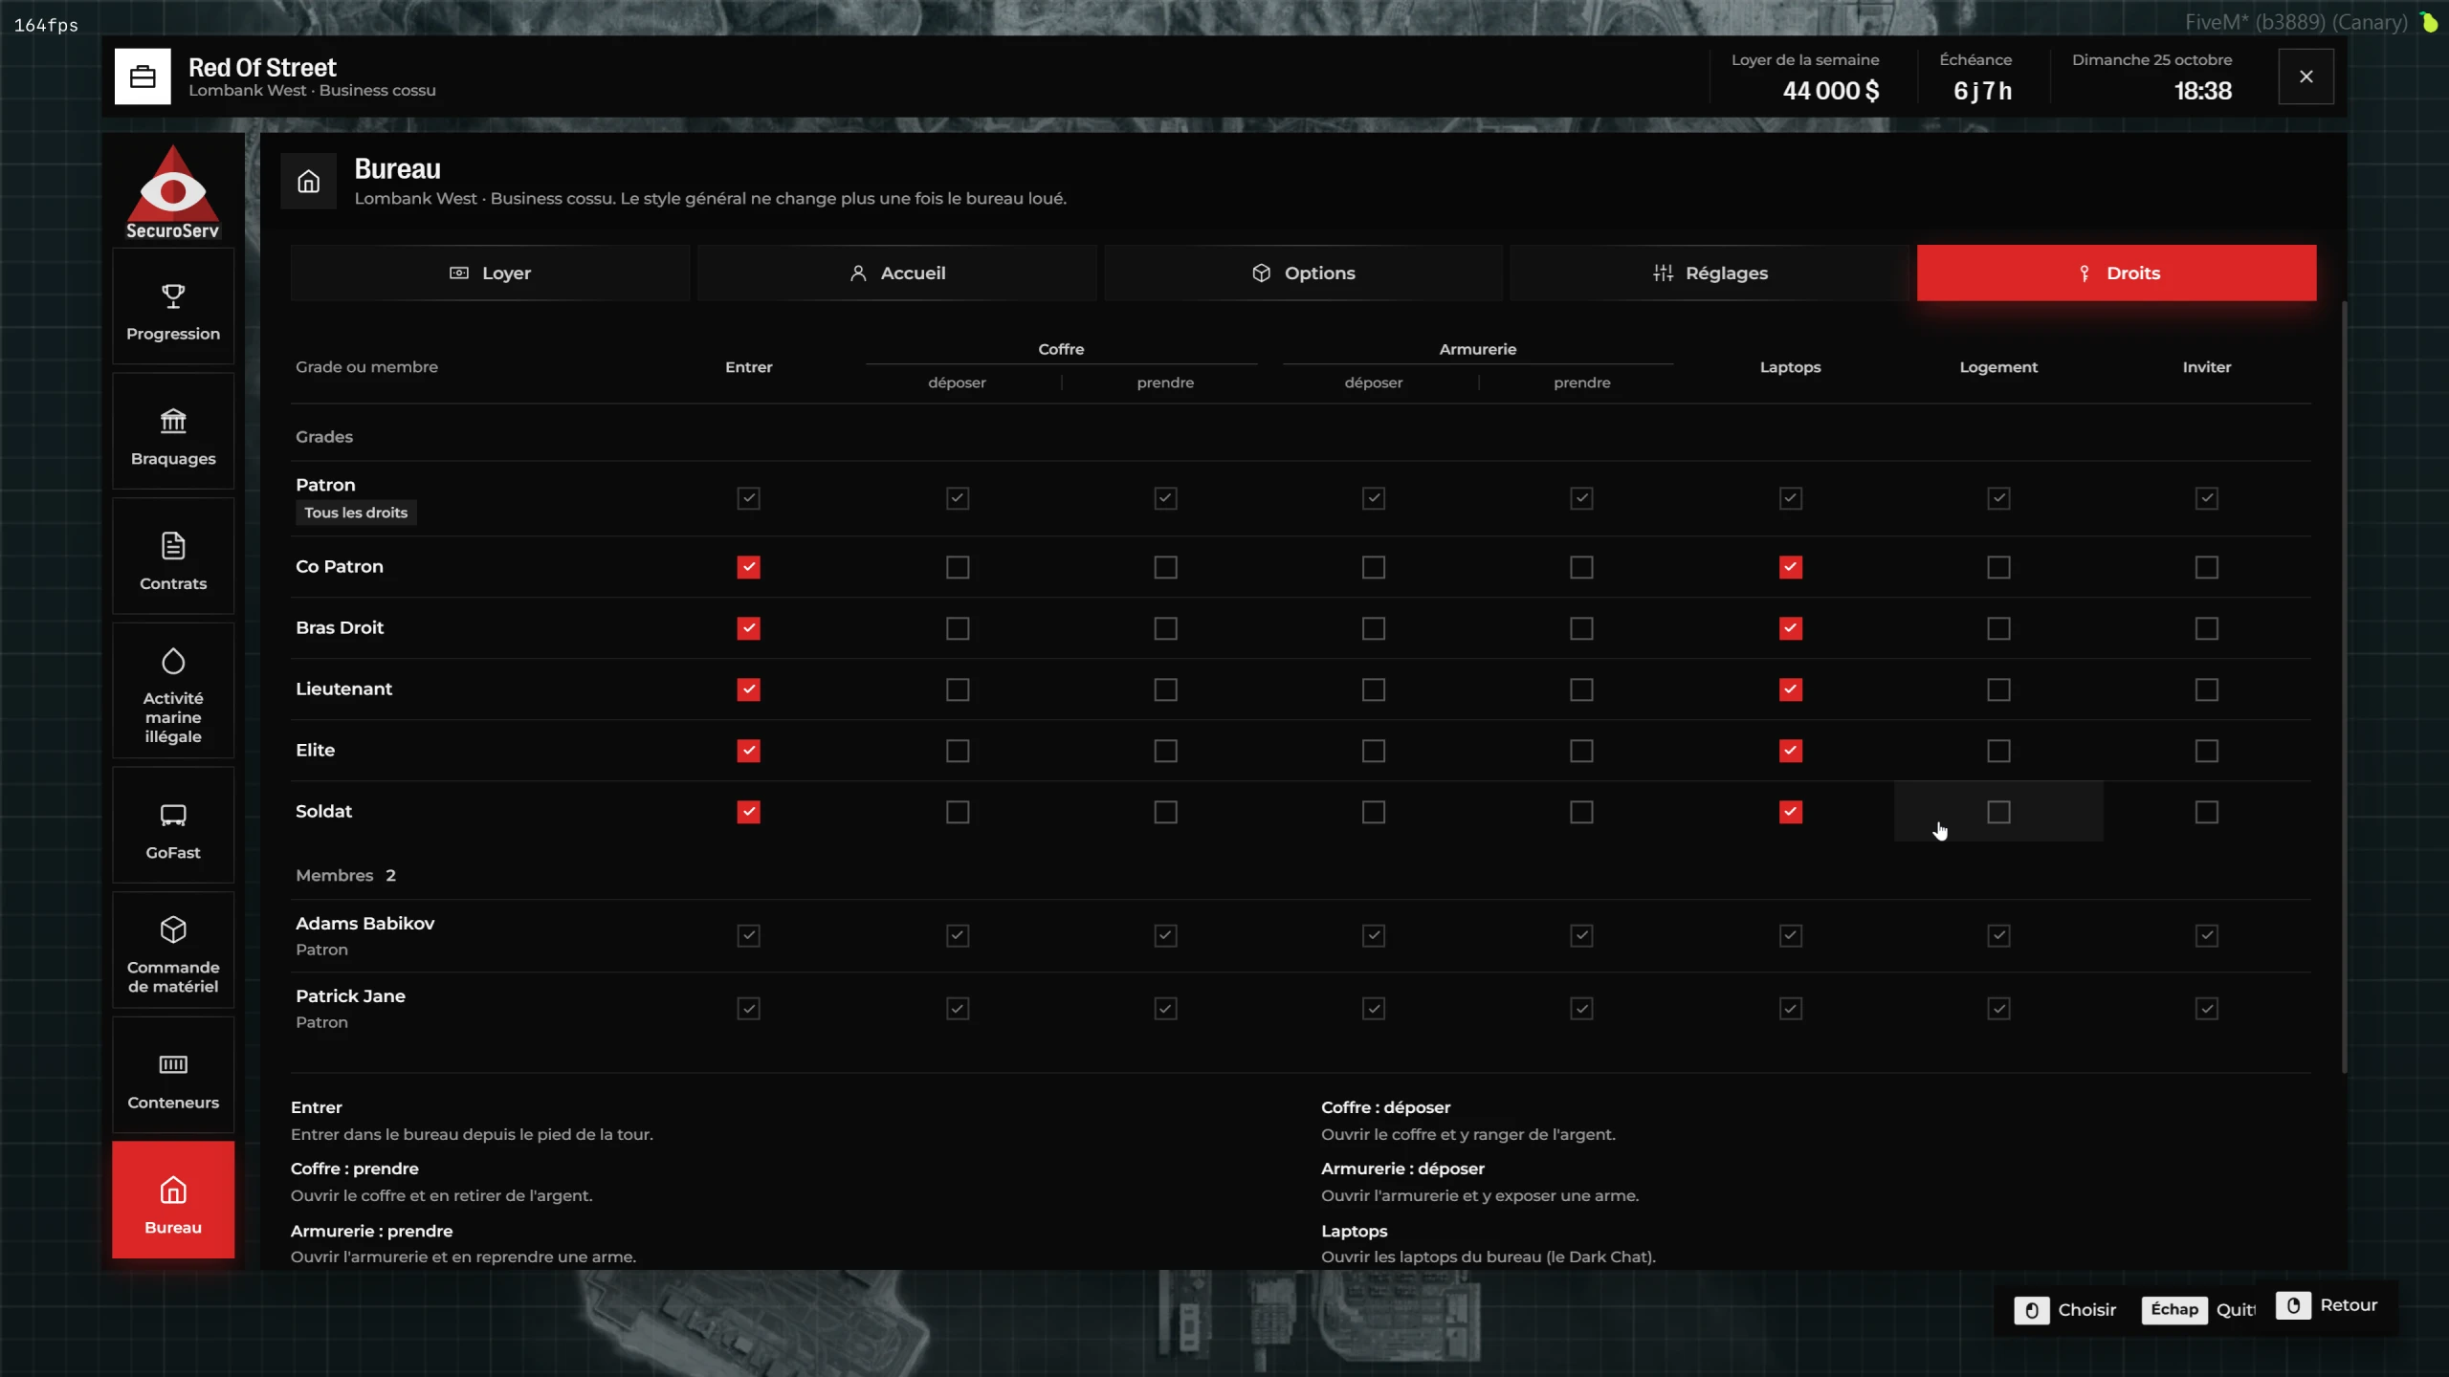Click the briefcase icon beside Red Of Street
Viewport: 2449px width, 1377px height.
143,76
